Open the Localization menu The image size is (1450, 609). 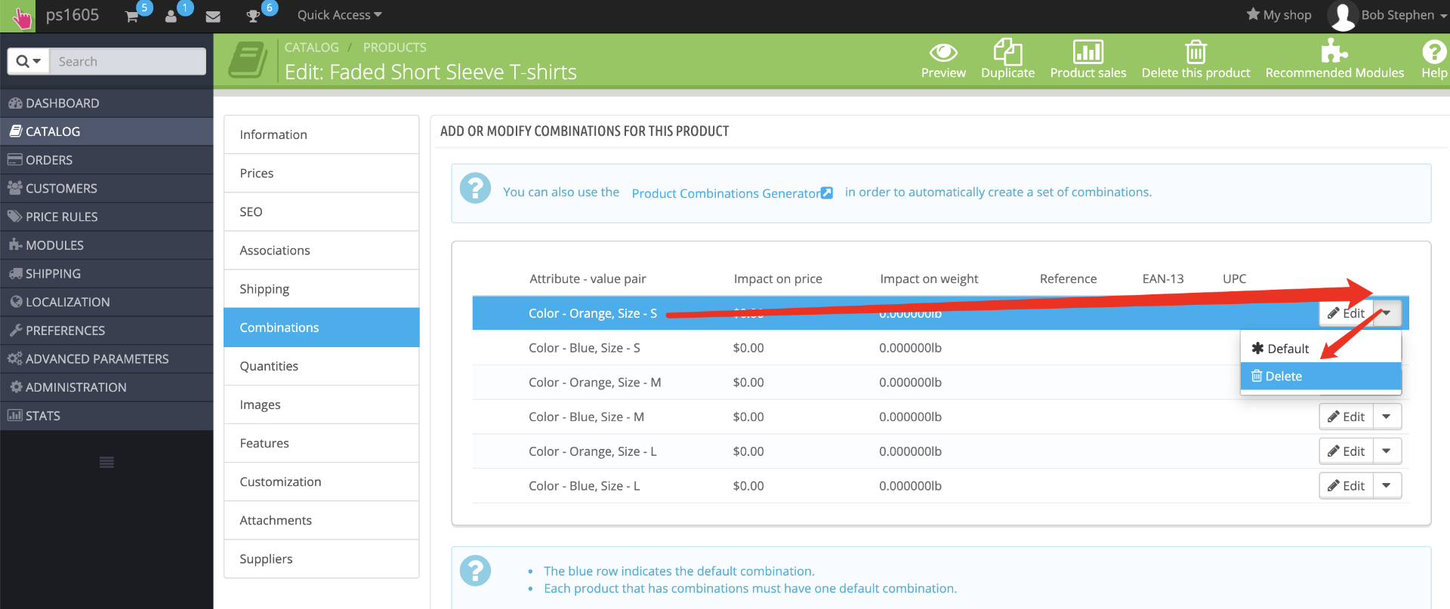[106, 302]
